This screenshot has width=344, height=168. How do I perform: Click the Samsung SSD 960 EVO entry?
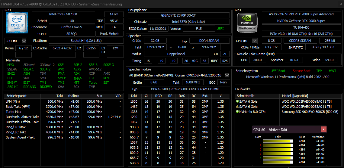[310, 112]
